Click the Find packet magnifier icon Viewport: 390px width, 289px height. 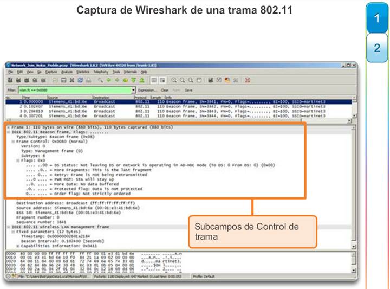(100, 80)
